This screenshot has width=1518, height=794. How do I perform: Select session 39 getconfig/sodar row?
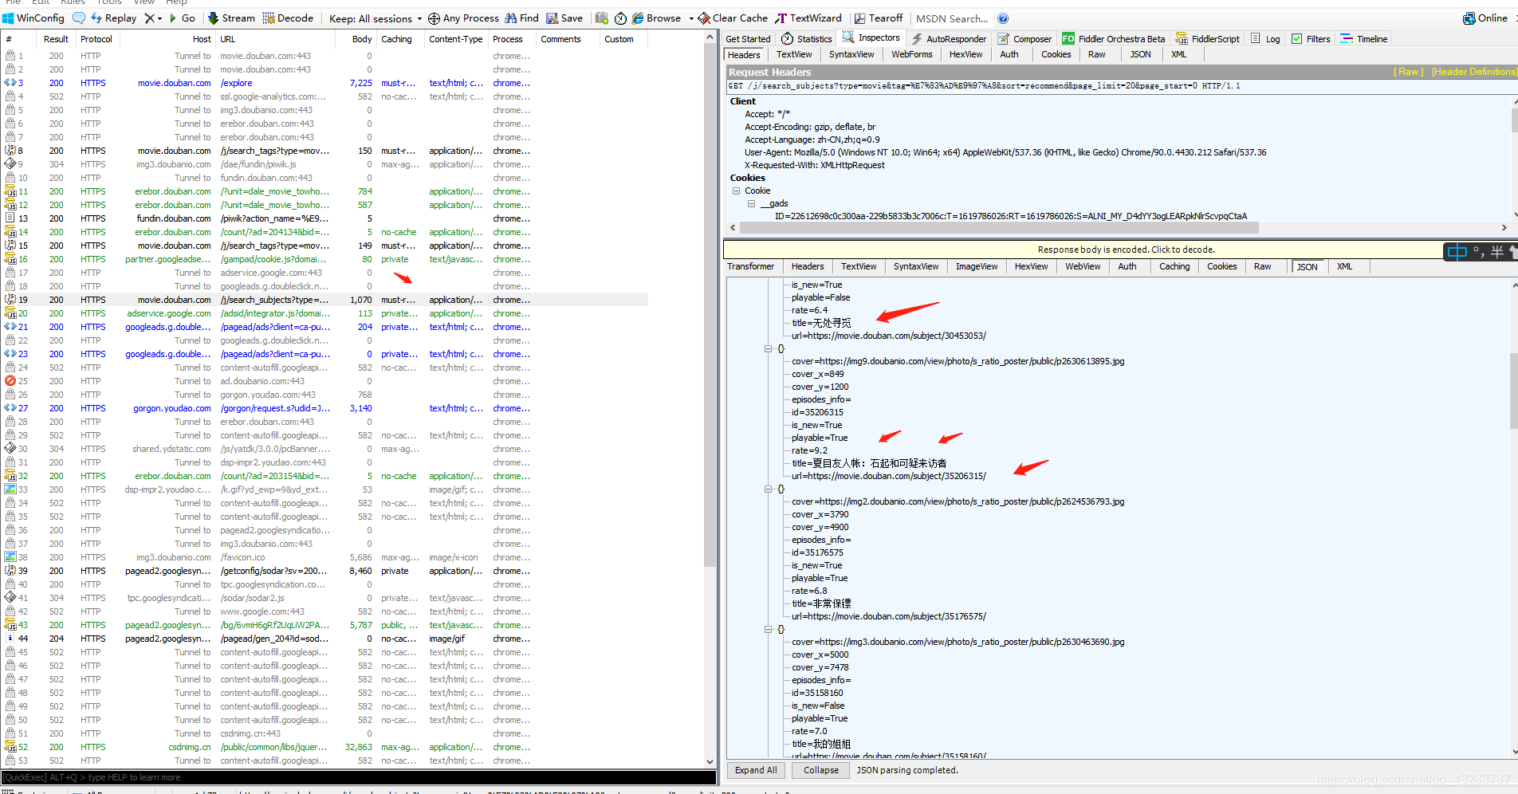324,572
